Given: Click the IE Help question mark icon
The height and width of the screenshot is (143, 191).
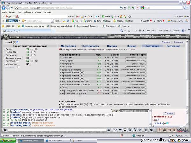Looking at the screenshot, I should 183,31.
